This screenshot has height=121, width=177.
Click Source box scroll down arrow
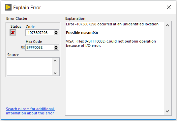click(55, 73)
